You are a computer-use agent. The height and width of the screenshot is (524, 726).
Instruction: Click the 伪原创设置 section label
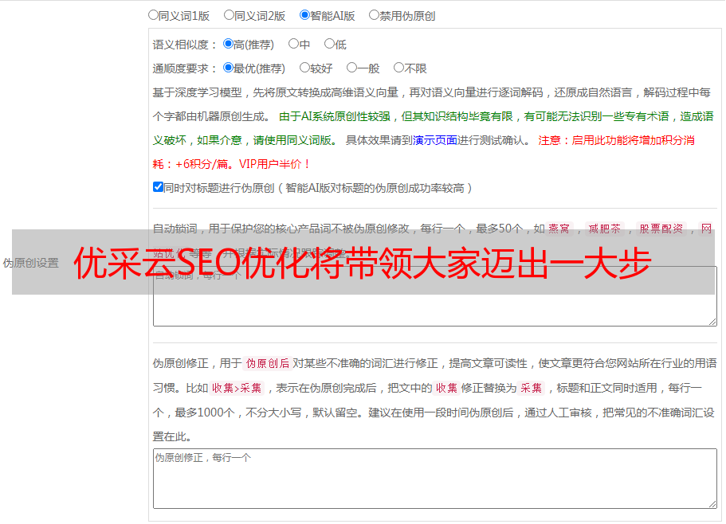pyautogui.click(x=31, y=263)
